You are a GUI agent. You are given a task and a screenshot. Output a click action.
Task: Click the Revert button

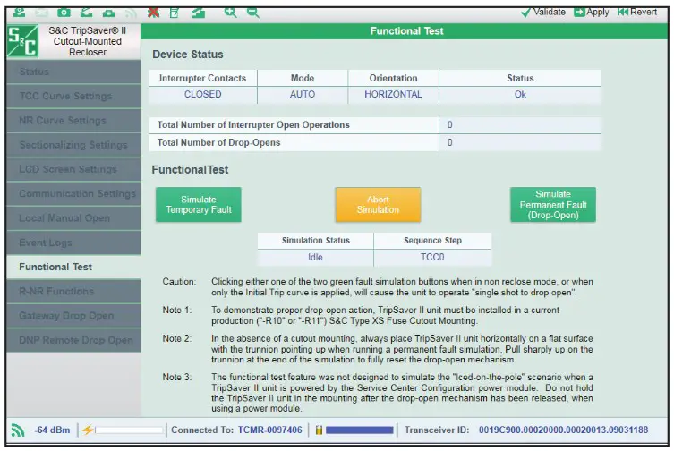tap(637, 12)
